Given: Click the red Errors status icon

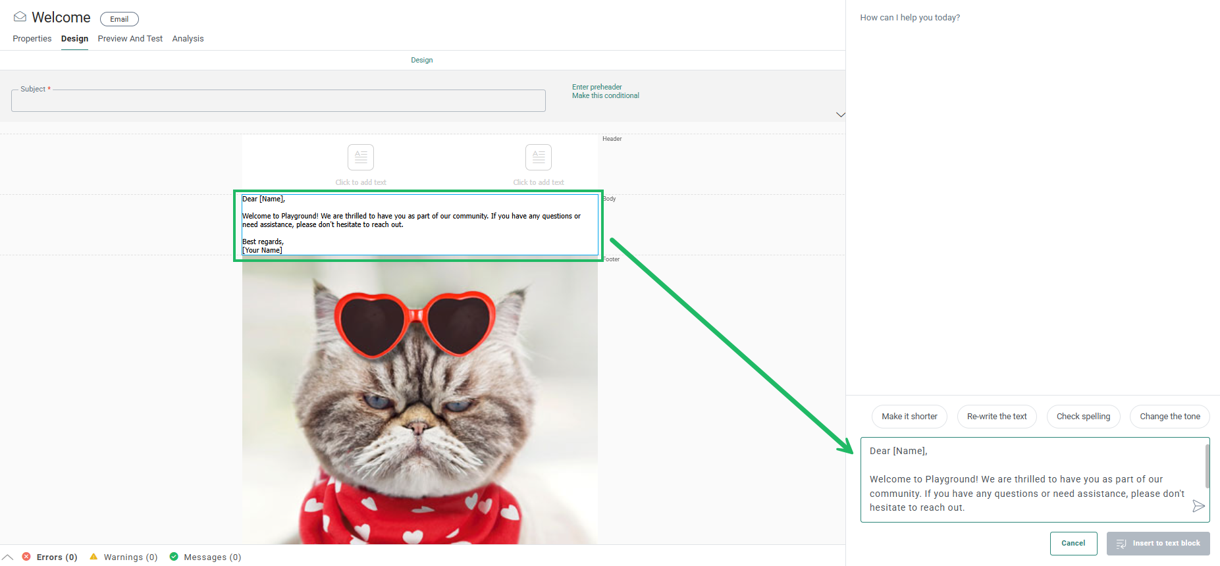Looking at the screenshot, I should tap(26, 557).
